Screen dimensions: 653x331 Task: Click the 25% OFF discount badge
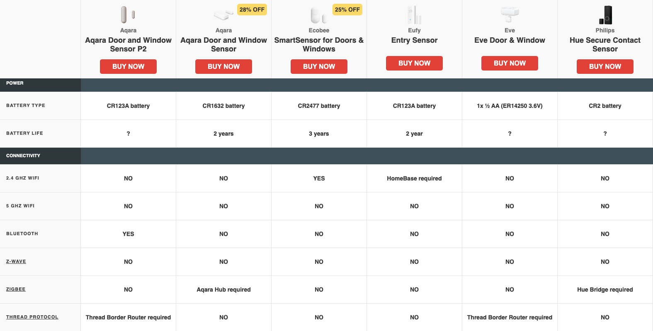pyautogui.click(x=347, y=10)
